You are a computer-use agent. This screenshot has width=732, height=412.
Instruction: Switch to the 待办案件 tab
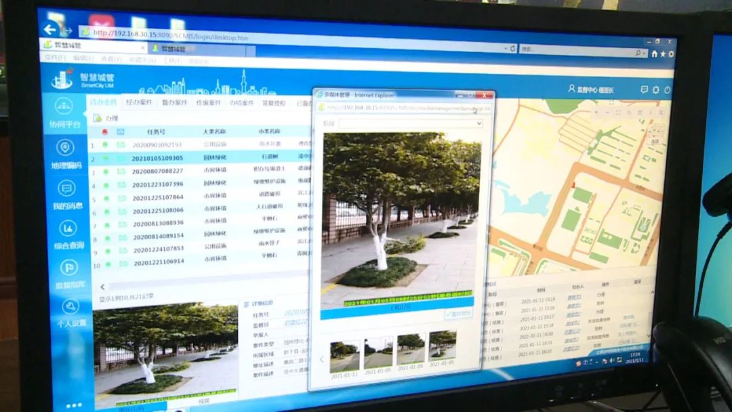coord(103,102)
